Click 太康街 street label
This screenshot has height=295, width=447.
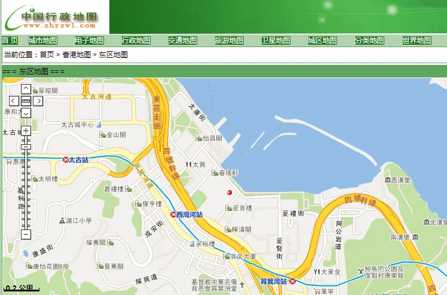coord(197,112)
